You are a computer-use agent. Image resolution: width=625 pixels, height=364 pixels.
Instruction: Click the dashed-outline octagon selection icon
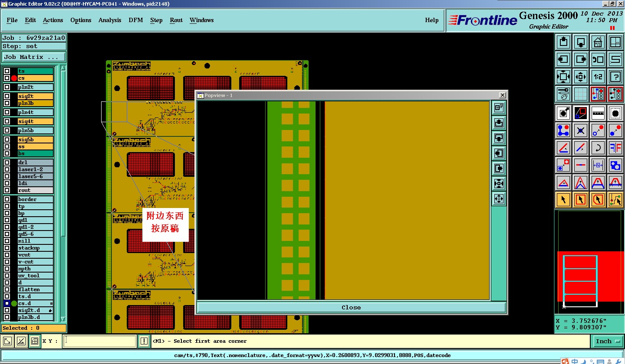click(x=615, y=113)
